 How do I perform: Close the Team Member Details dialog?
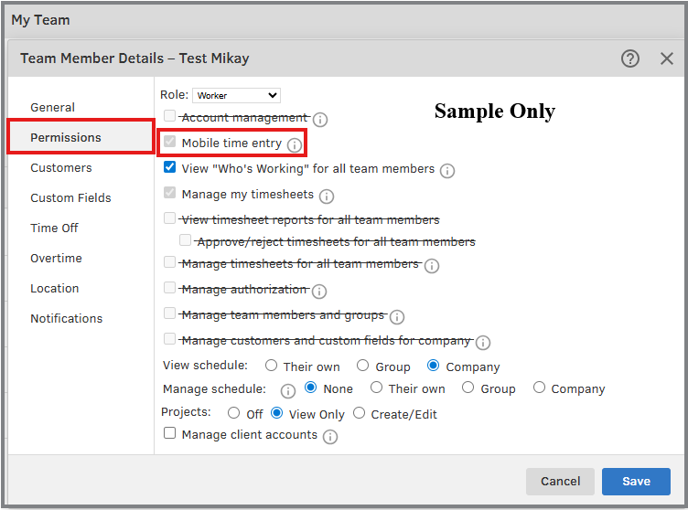point(667,58)
